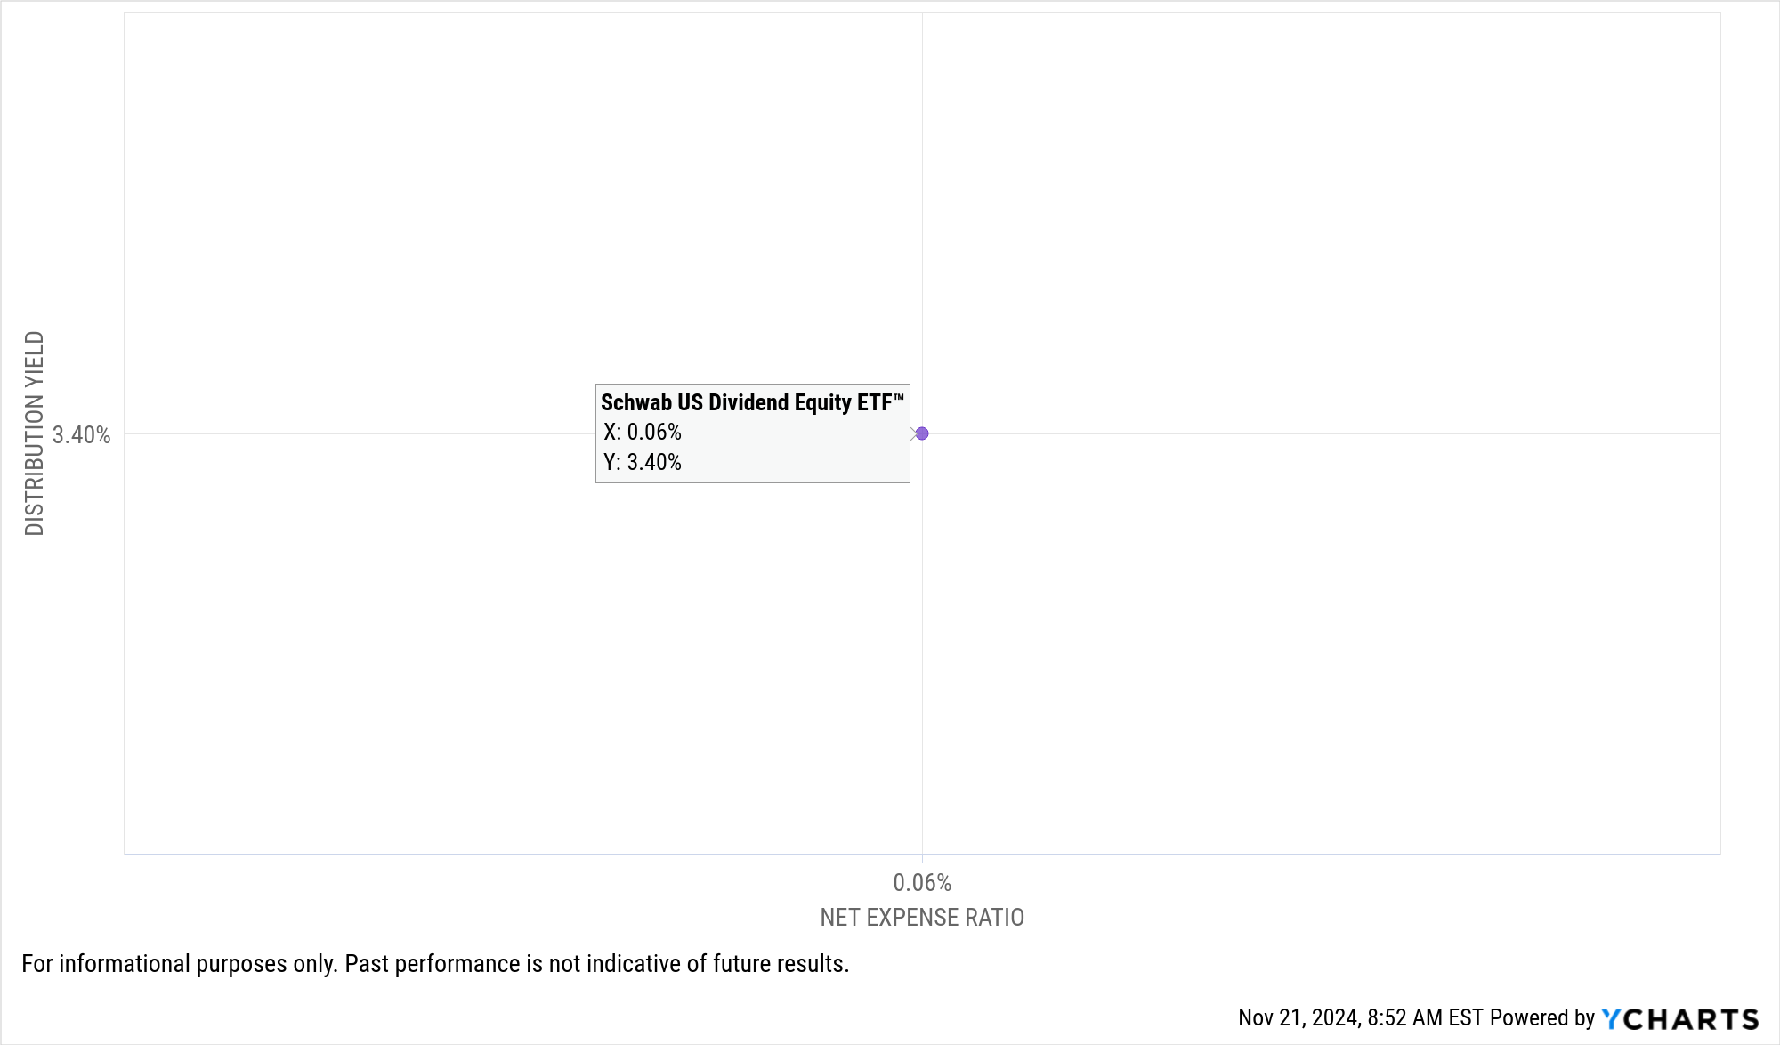Click 'For informational purposes only' sentence
The image size is (1780, 1045).
pyautogui.click(x=179, y=963)
